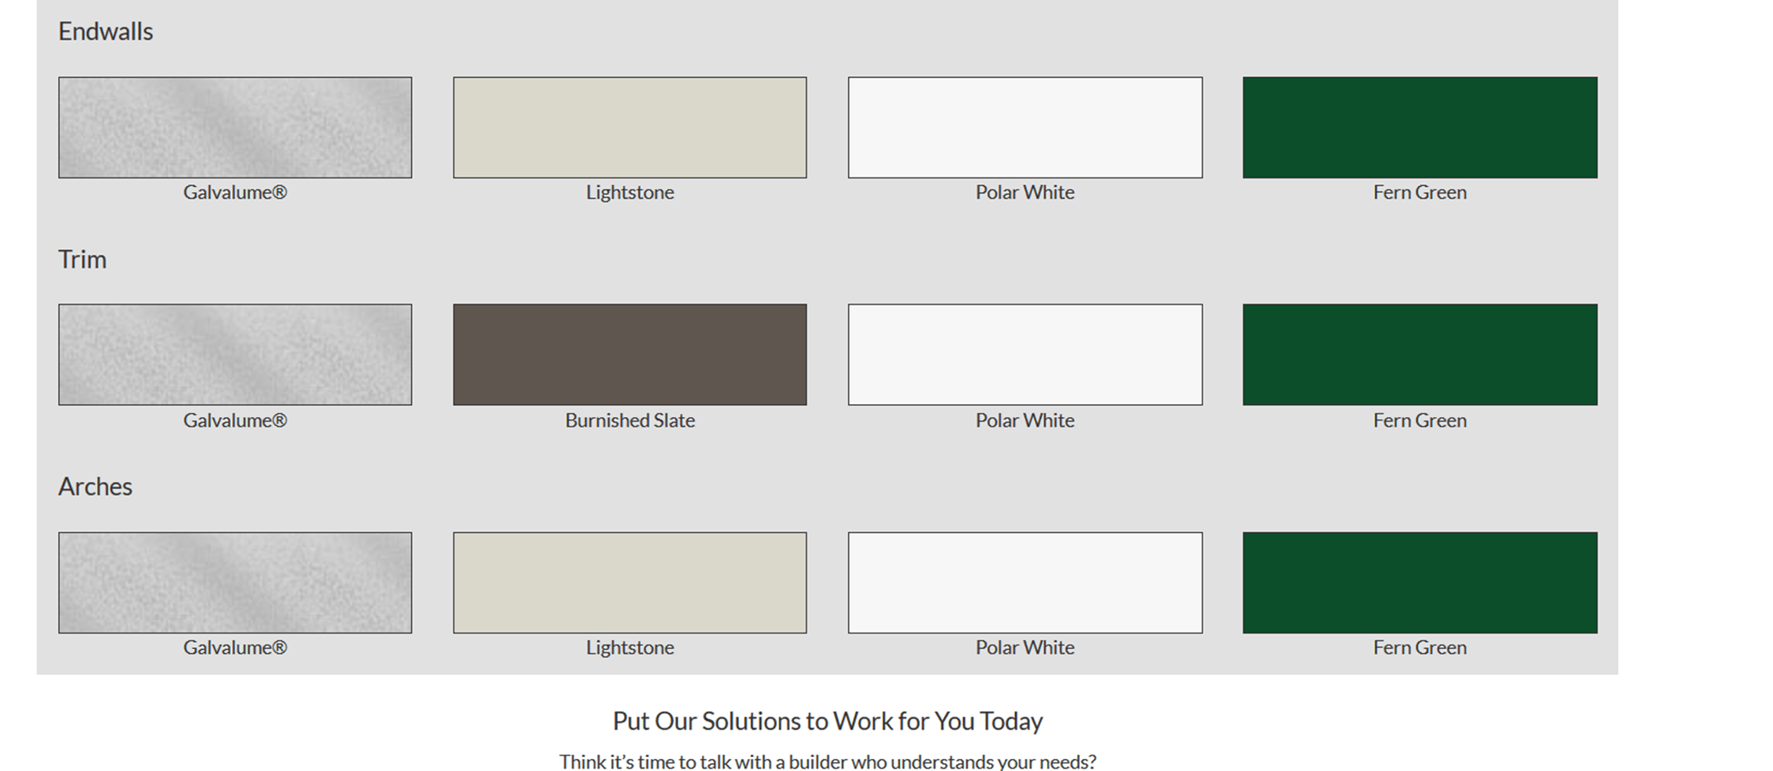This screenshot has width=1773, height=771.
Task: Select Fern Green swatch for Endwalls
Action: [x=1420, y=127]
